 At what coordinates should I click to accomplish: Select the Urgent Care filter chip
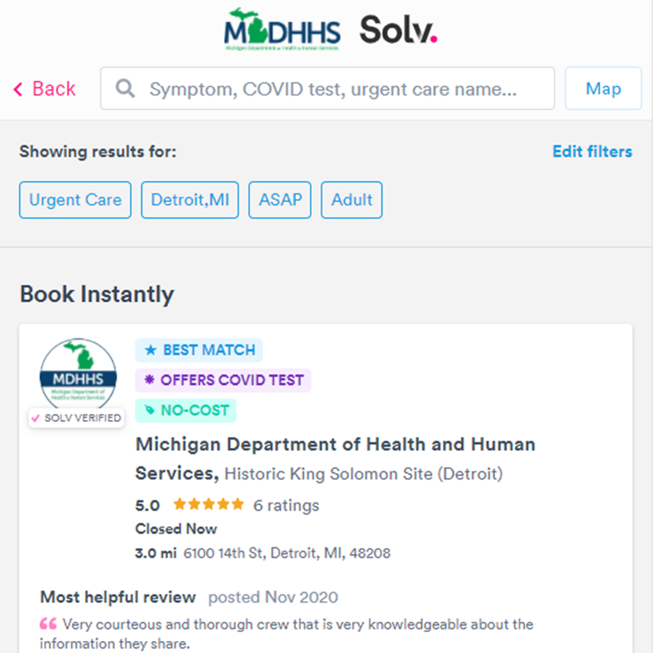point(76,200)
